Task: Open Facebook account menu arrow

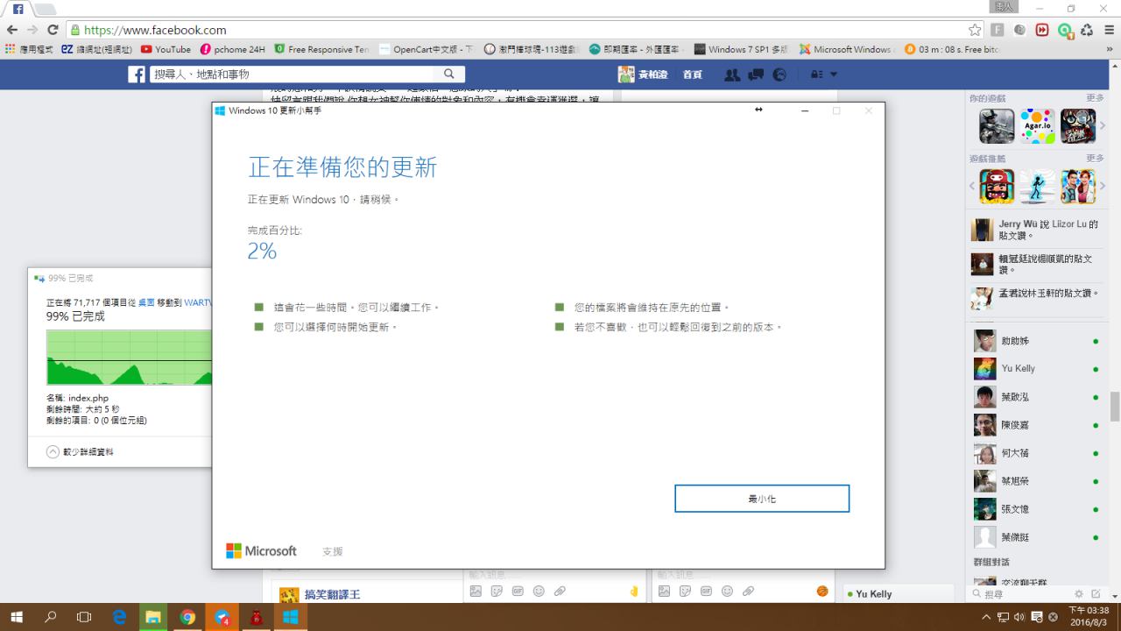Action: (x=834, y=74)
